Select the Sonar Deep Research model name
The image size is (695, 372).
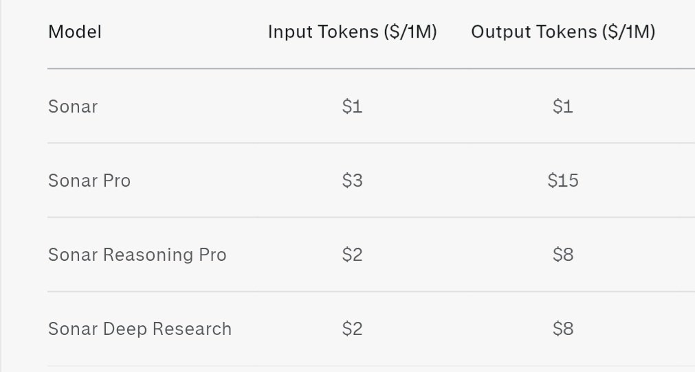pyautogui.click(x=140, y=329)
